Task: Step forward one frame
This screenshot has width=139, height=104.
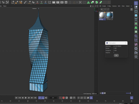Action: (29, 98)
